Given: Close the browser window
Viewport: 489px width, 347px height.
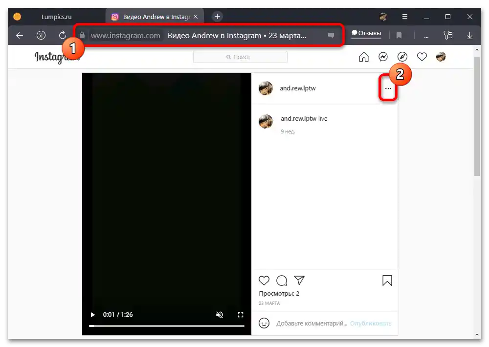Looking at the screenshot, I should pos(469,17).
